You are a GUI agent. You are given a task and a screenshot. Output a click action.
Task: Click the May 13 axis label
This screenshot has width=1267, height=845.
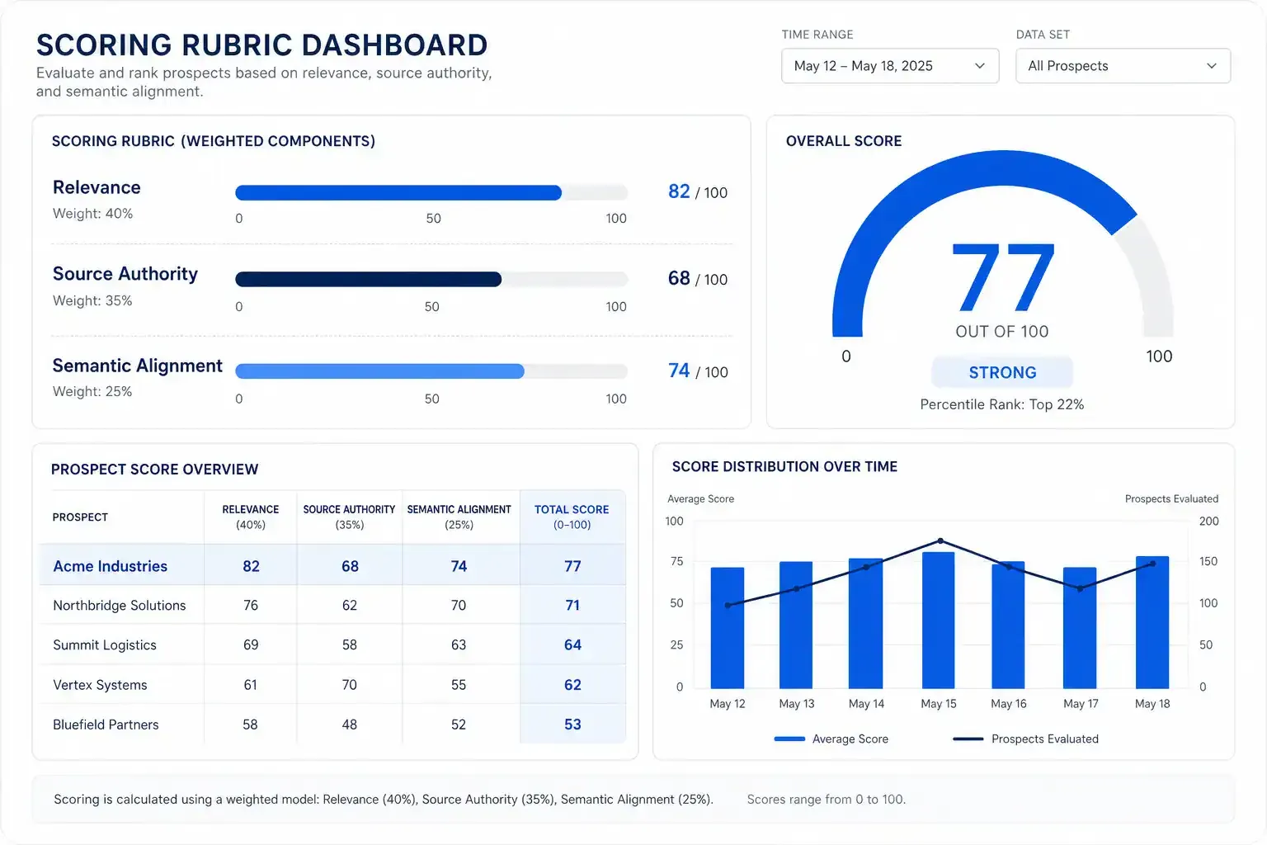pyautogui.click(x=797, y=704)
